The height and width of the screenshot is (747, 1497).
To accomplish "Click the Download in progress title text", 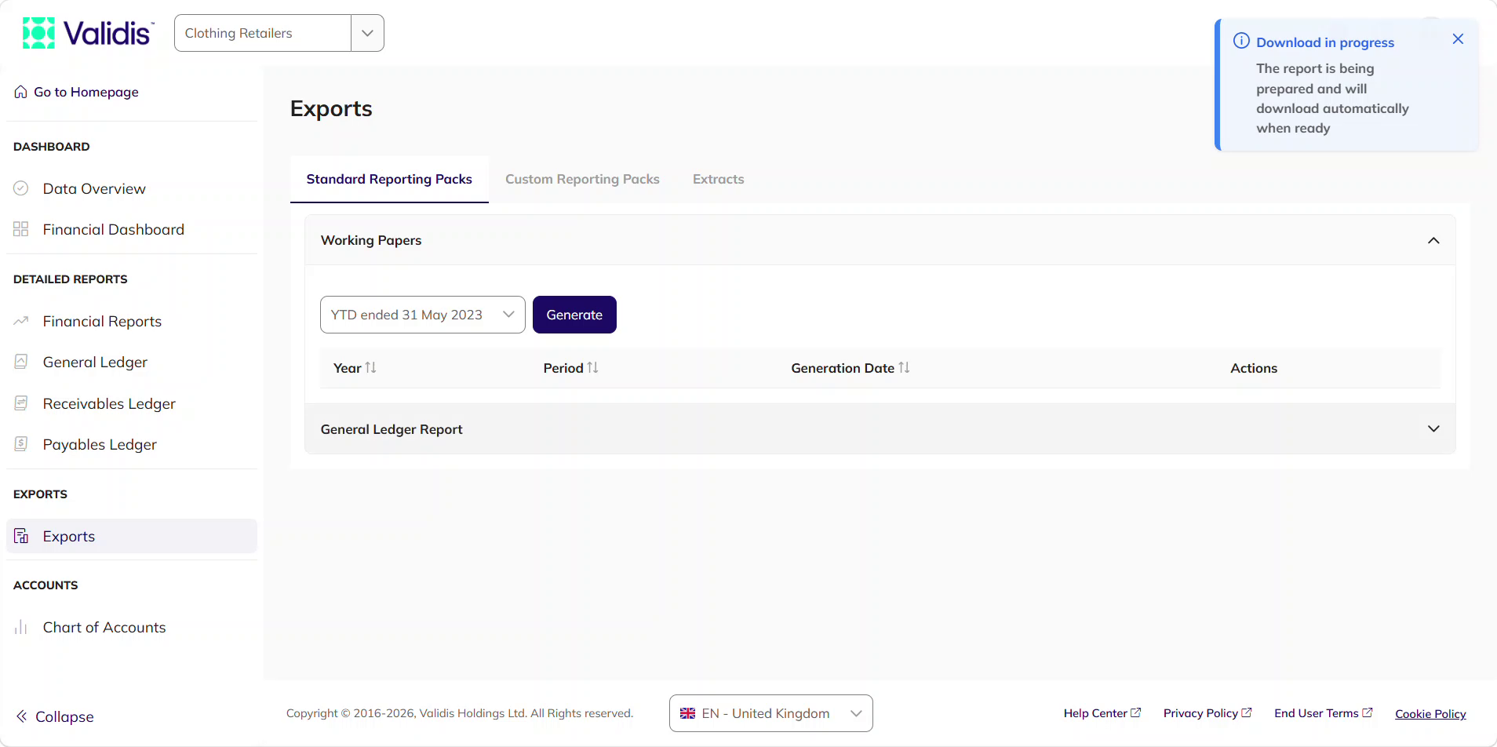I will 1325,42.
